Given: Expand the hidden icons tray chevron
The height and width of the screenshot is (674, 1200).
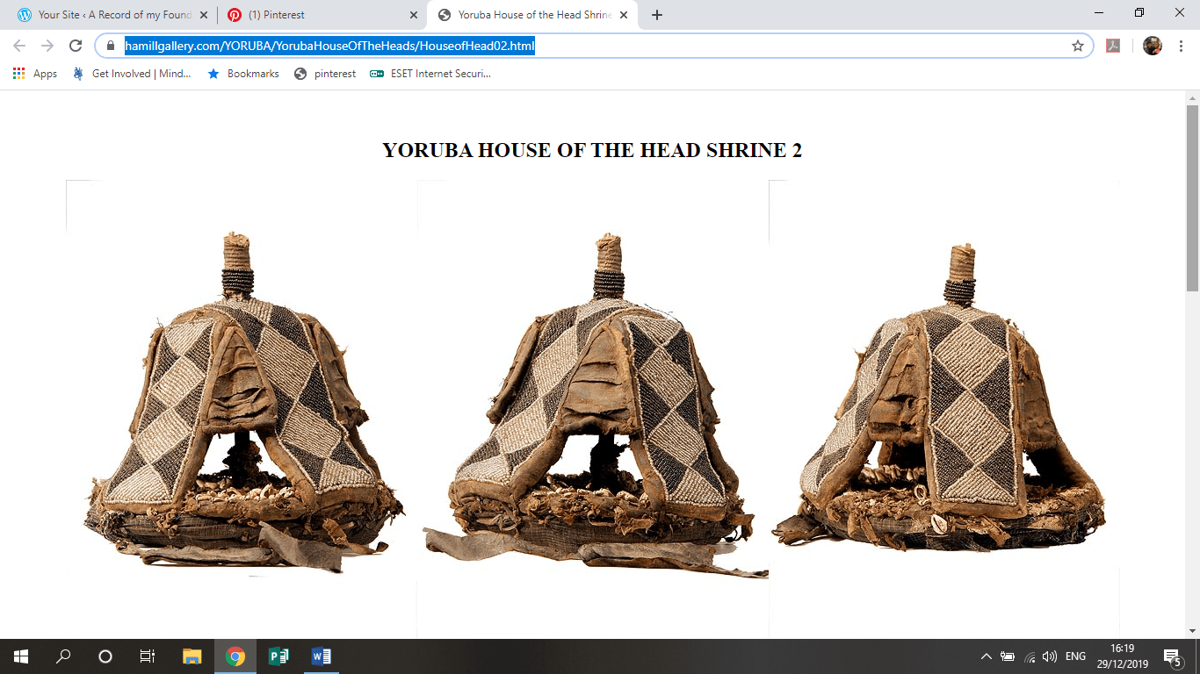Looking at the screenshot, I should tap(986, 656).
